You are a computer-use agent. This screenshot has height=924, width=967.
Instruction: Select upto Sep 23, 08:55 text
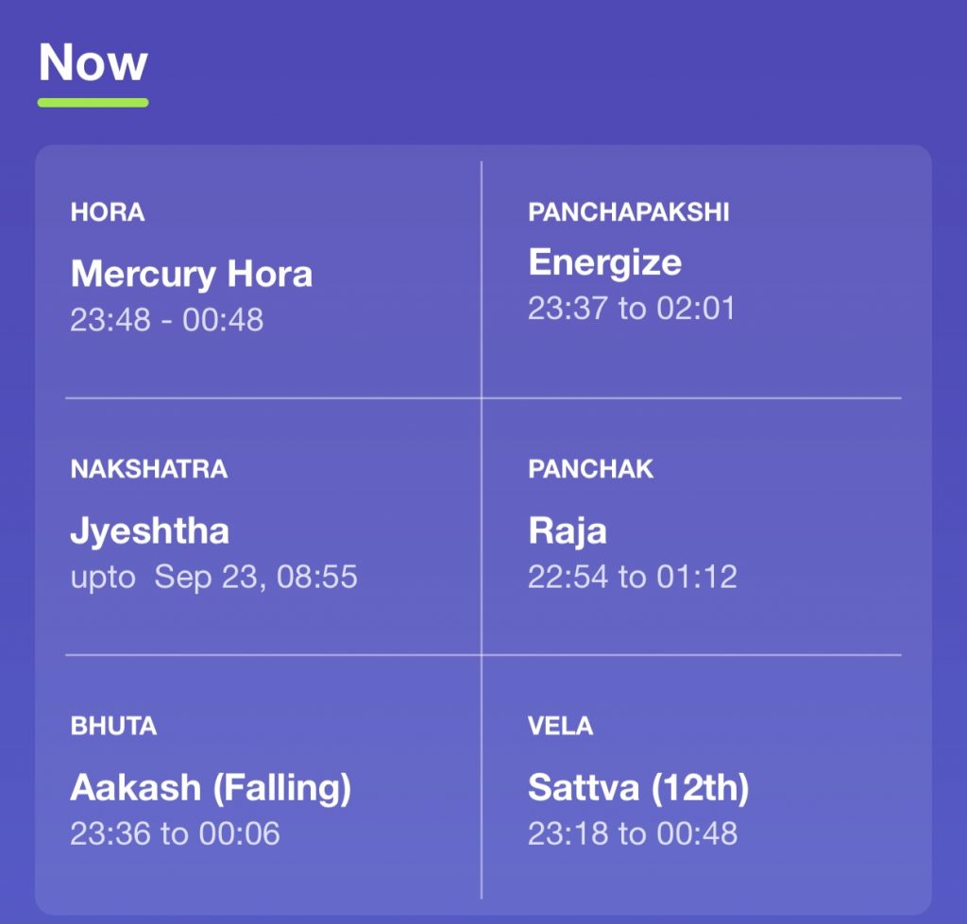[x=213, y=578]
